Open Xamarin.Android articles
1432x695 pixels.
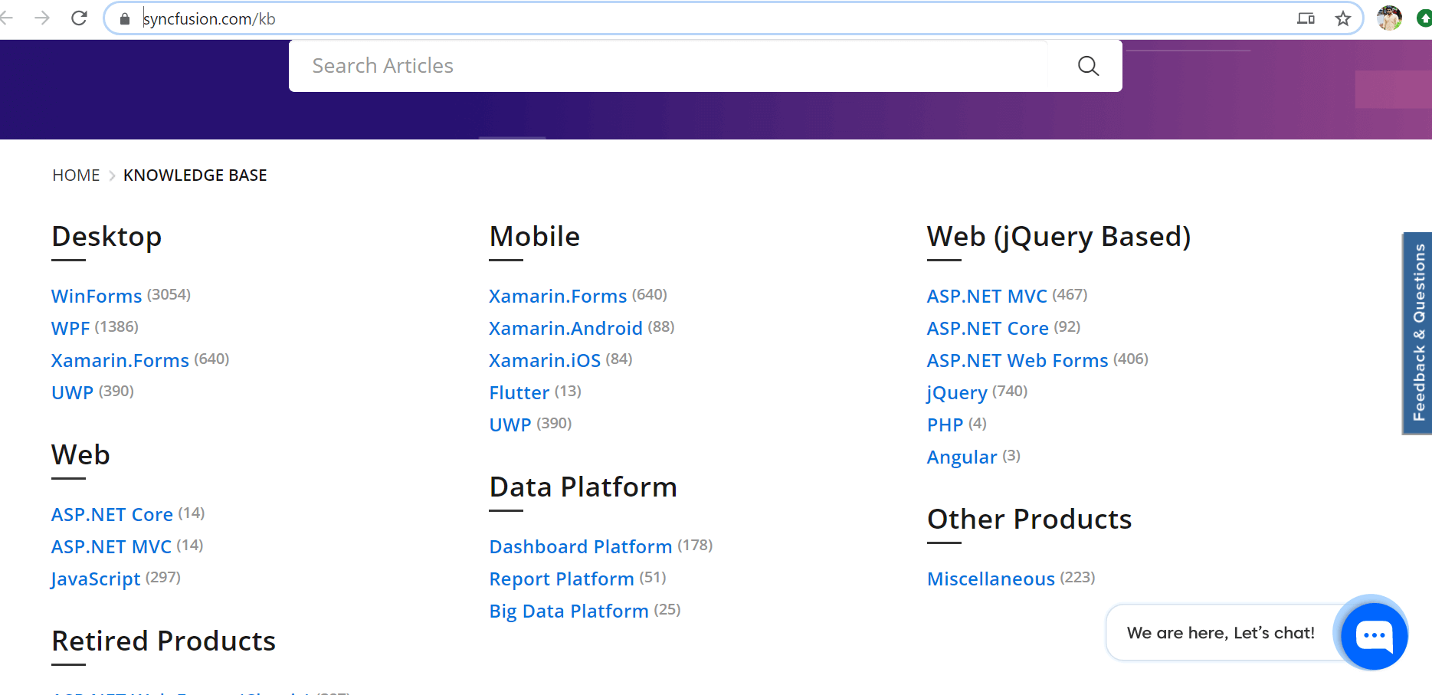(x=565, y=328)
